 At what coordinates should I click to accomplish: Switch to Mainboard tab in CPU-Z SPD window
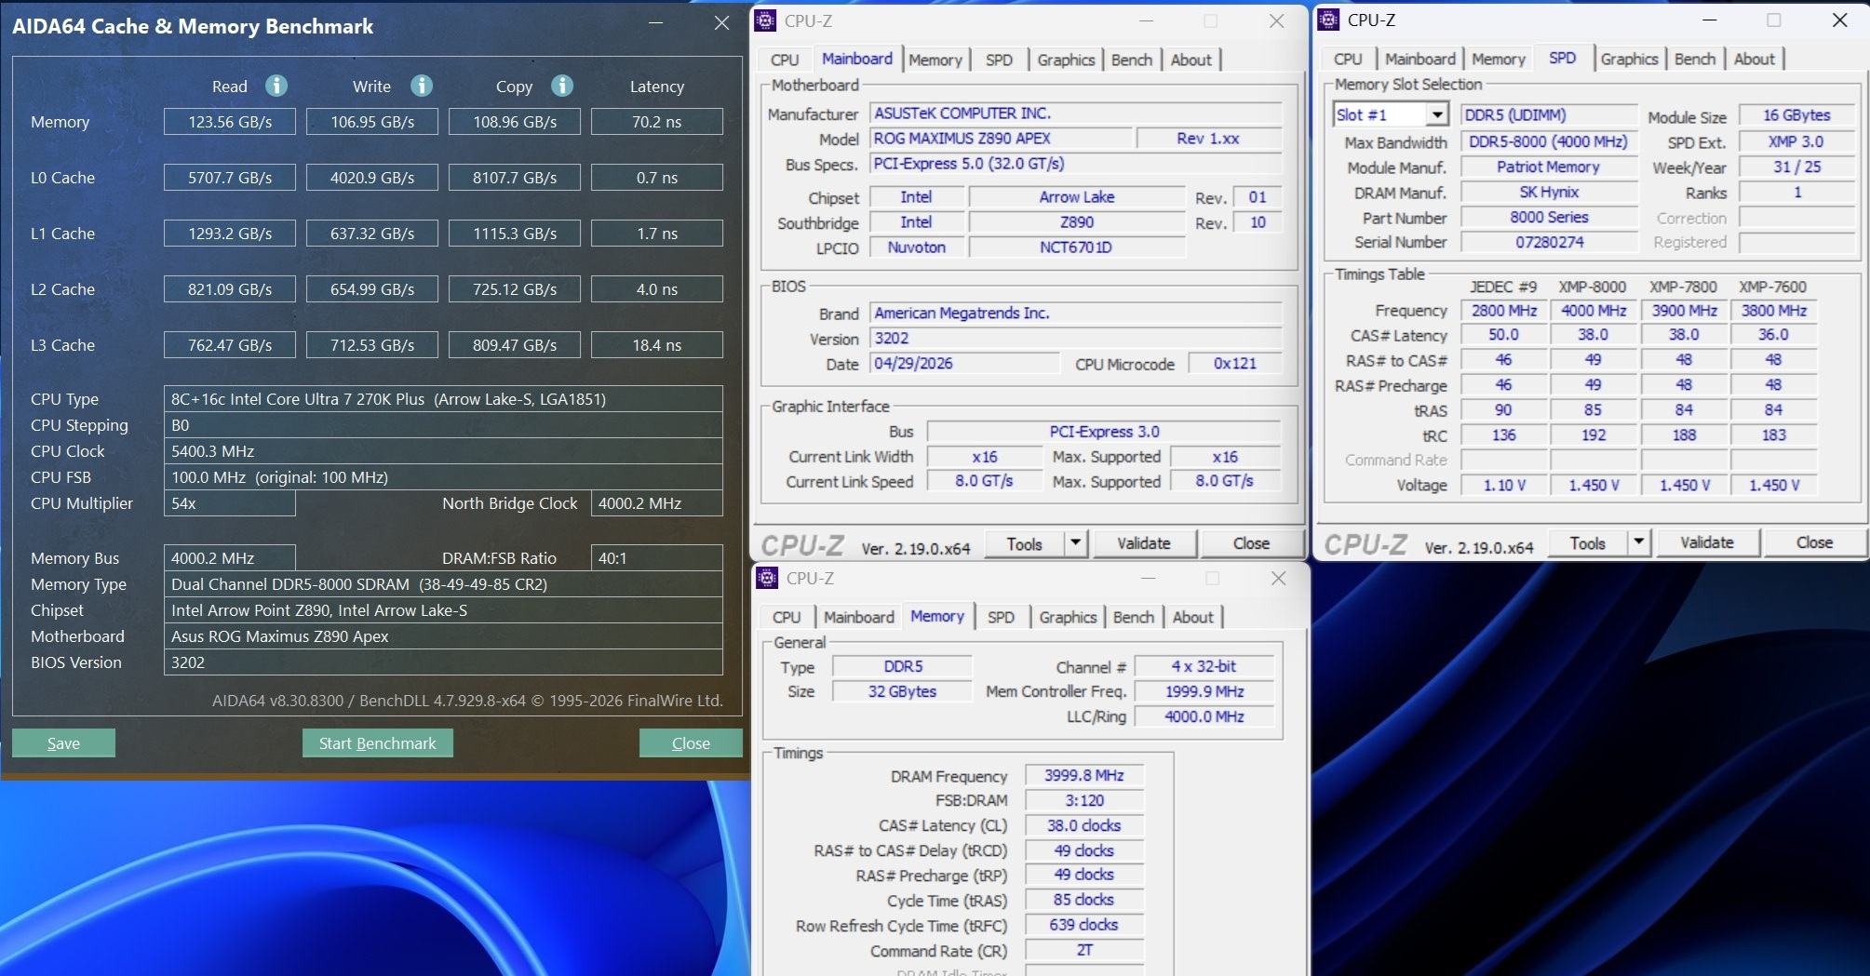(1420, 59)
